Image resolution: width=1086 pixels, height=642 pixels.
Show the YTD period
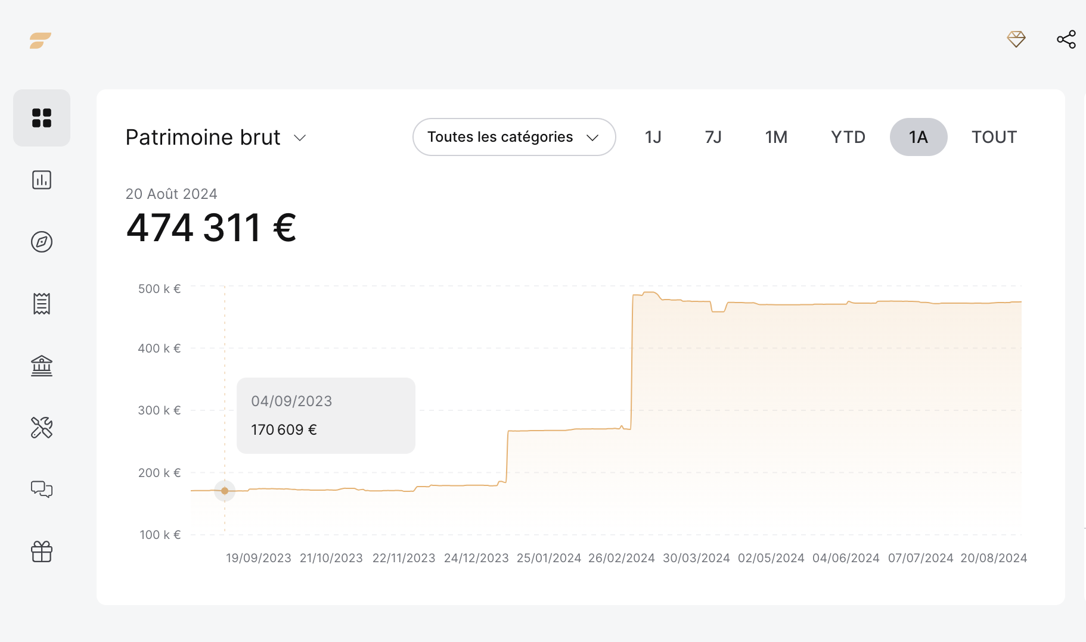(848, 137)
